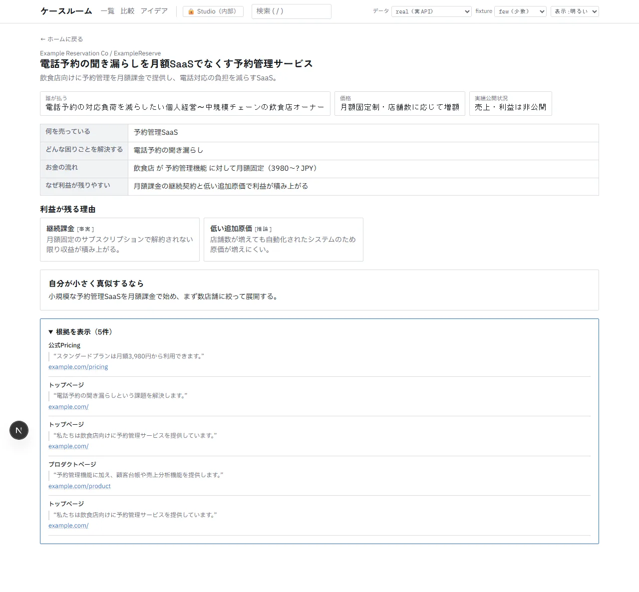
Task: Go back via ← ホームに戻る link
Action: tap(61, 39)
